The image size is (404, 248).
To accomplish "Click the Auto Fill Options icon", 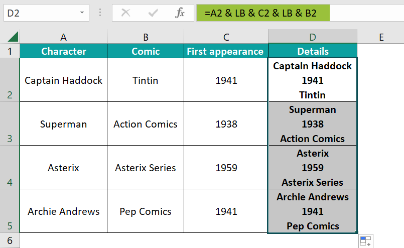I will click(366, 241).
